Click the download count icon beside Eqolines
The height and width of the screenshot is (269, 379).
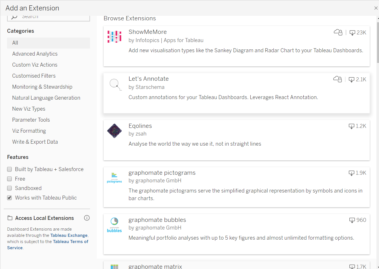[351, 126]
